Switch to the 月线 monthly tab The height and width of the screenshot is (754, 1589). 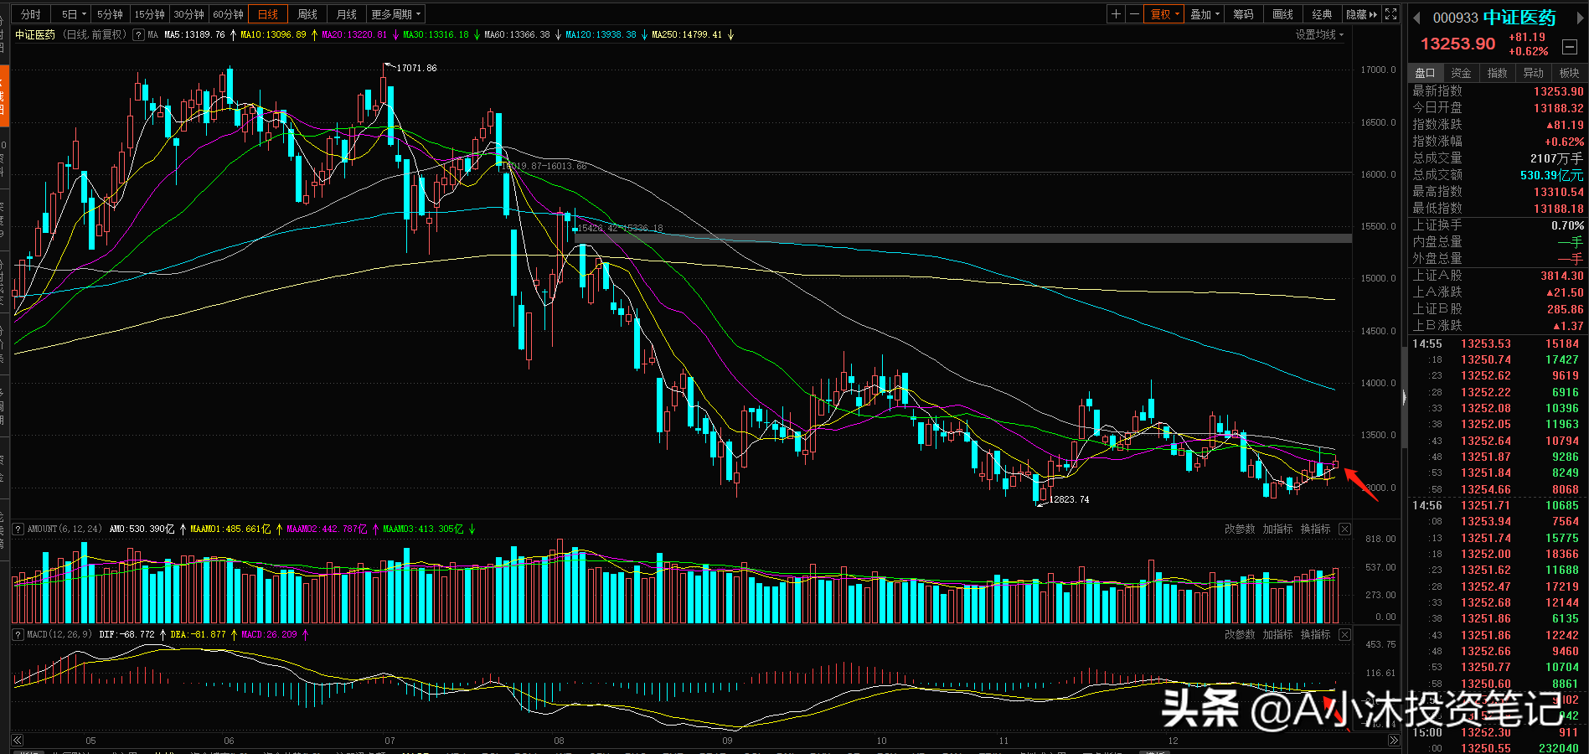pyautogui.click(x=347, y=14)
